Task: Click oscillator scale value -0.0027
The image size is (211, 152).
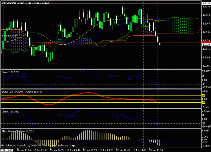Action: [x=206, y=146]
